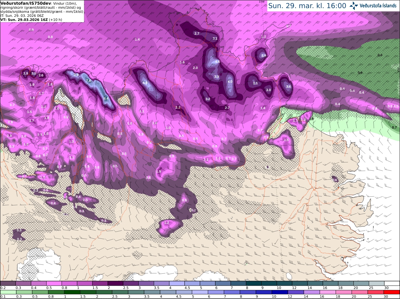Click the 4.8 precipitation value label
The height and width of the screenshot is (299, 400).
pos(145,83)
